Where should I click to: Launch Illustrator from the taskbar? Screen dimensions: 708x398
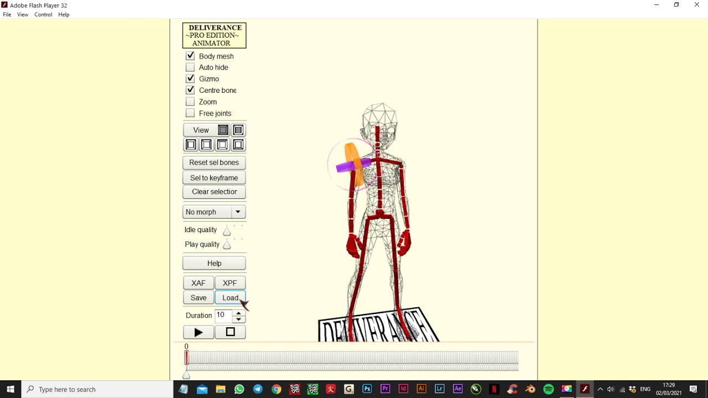[421, 389]
